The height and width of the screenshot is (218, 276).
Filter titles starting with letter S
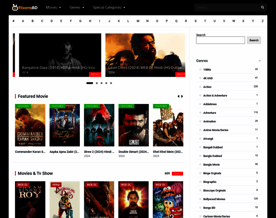195,21
